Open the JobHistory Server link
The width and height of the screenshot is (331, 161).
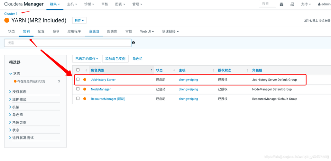(103, 80)
